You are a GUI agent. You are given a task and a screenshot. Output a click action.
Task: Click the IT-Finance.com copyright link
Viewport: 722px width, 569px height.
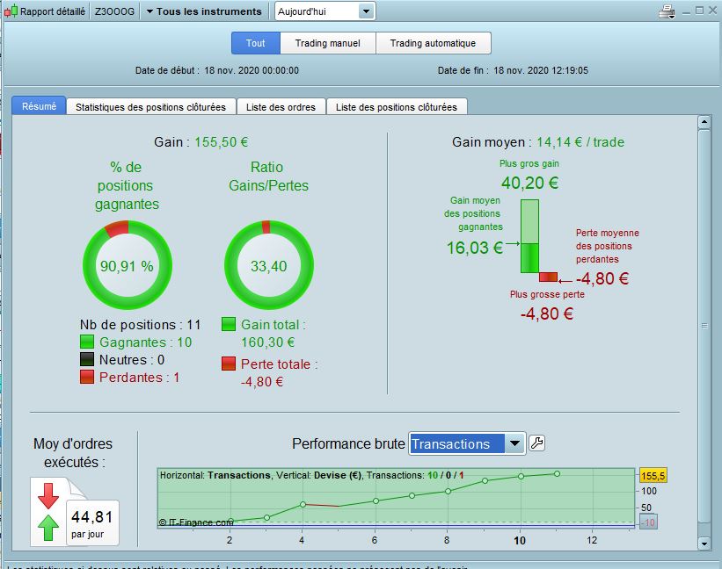point(196,522)
